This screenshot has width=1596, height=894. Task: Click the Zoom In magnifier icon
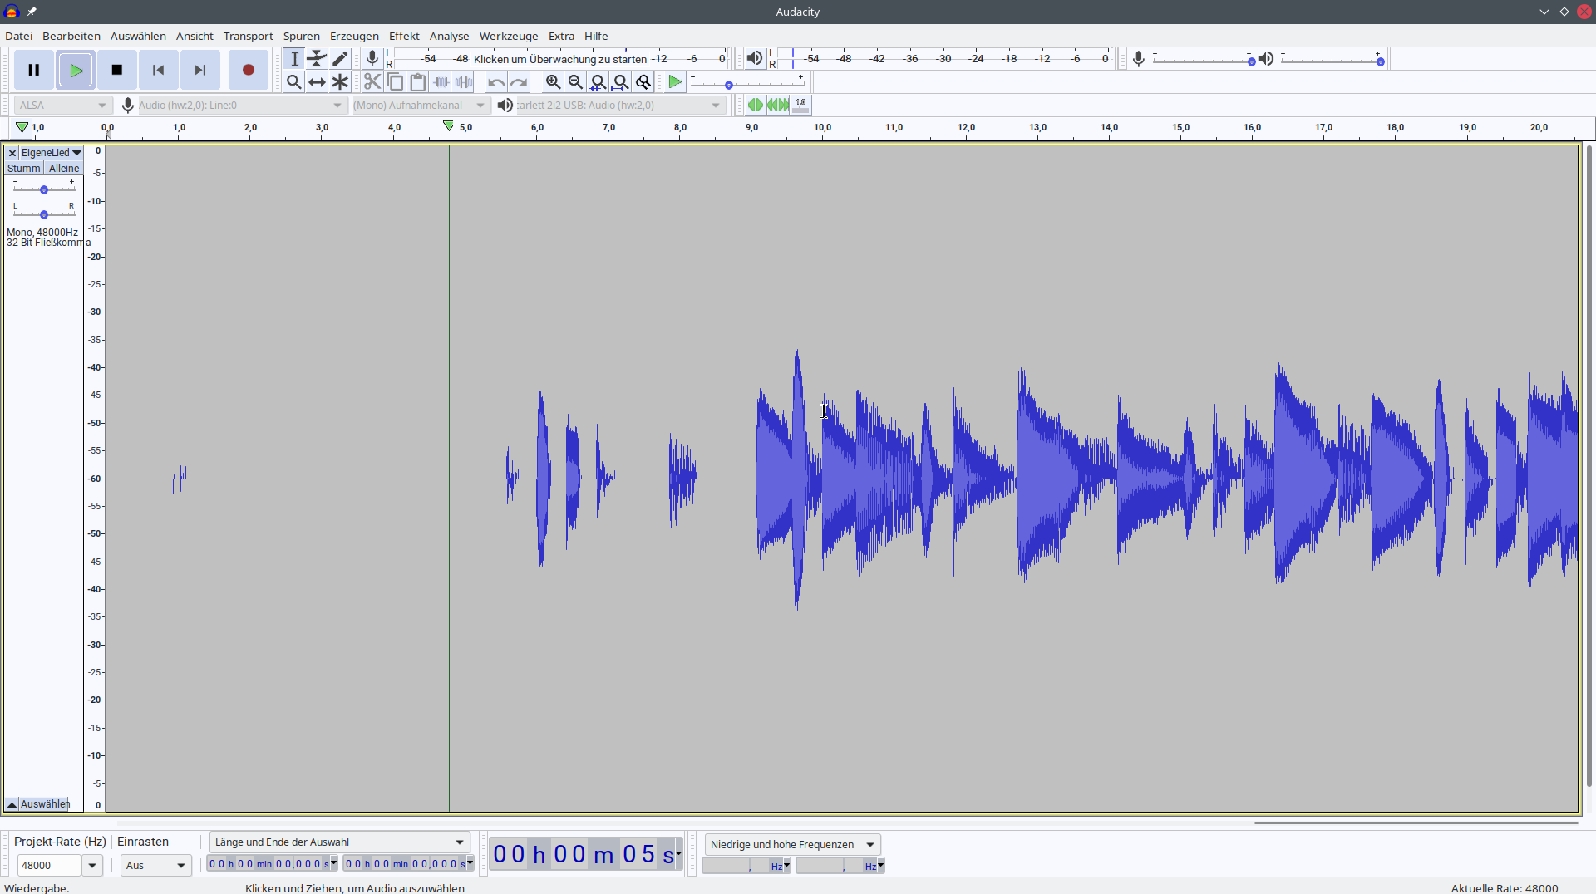(x=553, y=81)
